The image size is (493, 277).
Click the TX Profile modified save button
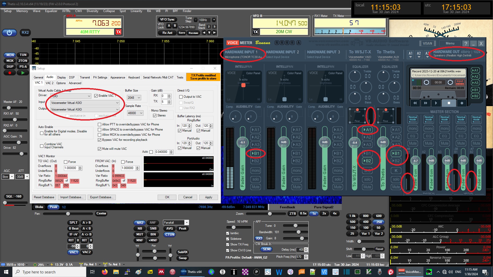tap(203, 77)
